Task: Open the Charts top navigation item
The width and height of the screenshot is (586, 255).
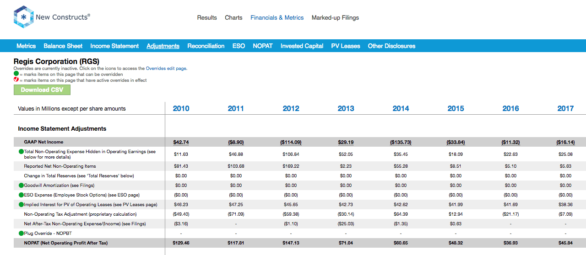Action: tap(233, 18)
